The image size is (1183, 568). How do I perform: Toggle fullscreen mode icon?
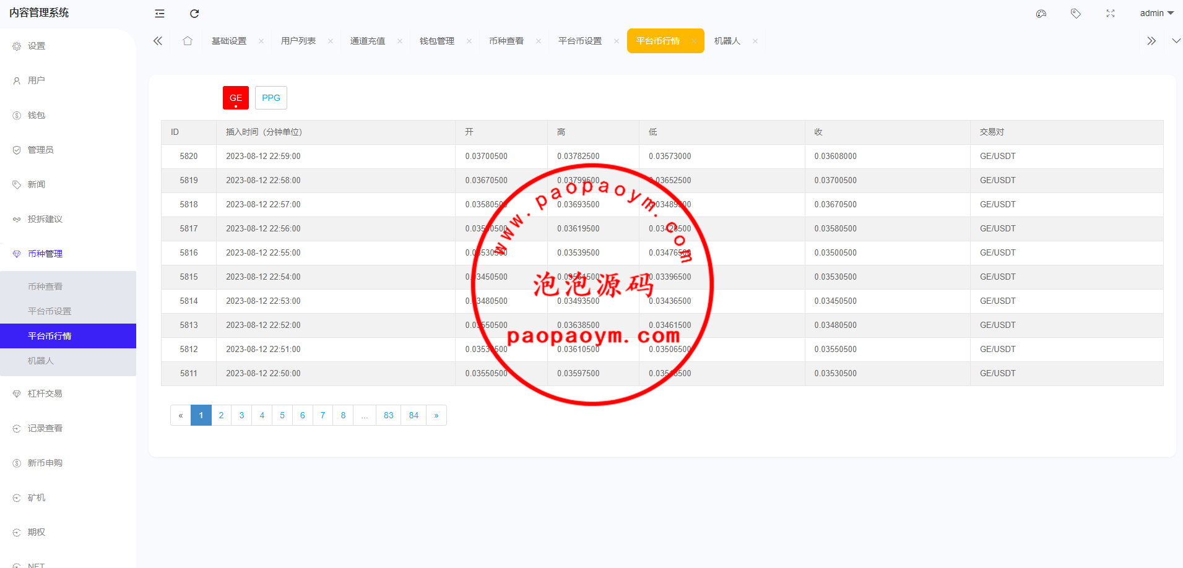1111,14
